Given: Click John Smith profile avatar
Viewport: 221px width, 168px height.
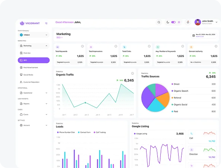Looking at the screenshot, I should (x=198, y=22).
